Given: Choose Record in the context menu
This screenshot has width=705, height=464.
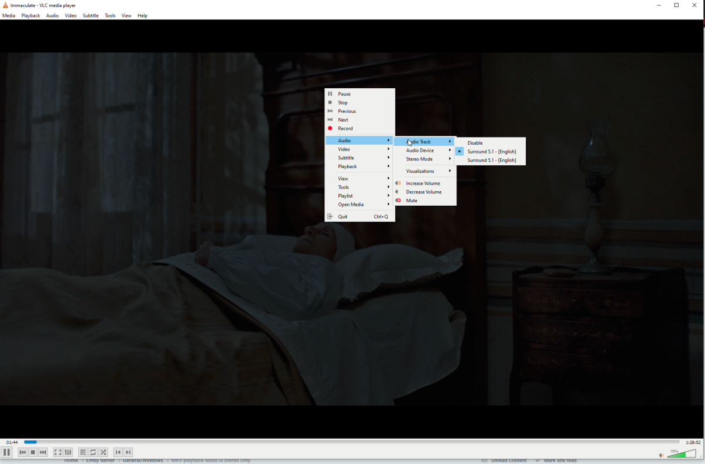Looking at the screenshot, I should click(x=360, y=128).
